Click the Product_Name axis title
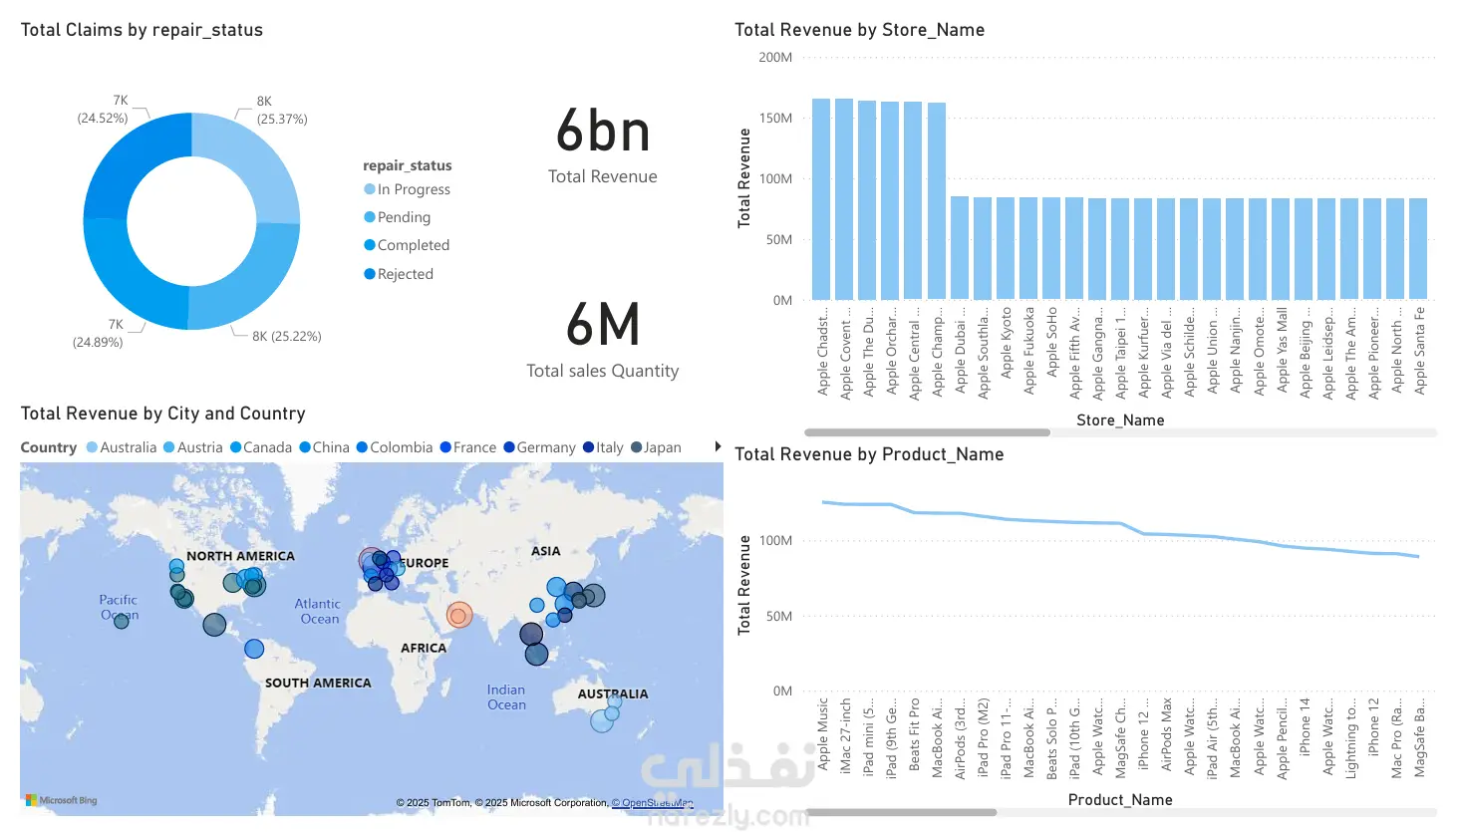 (x=1120, y=800)
